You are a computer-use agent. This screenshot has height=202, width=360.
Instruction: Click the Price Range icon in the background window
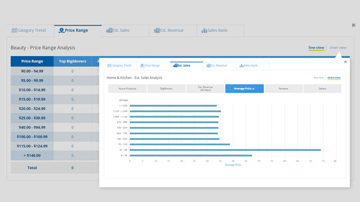(61, 30)
